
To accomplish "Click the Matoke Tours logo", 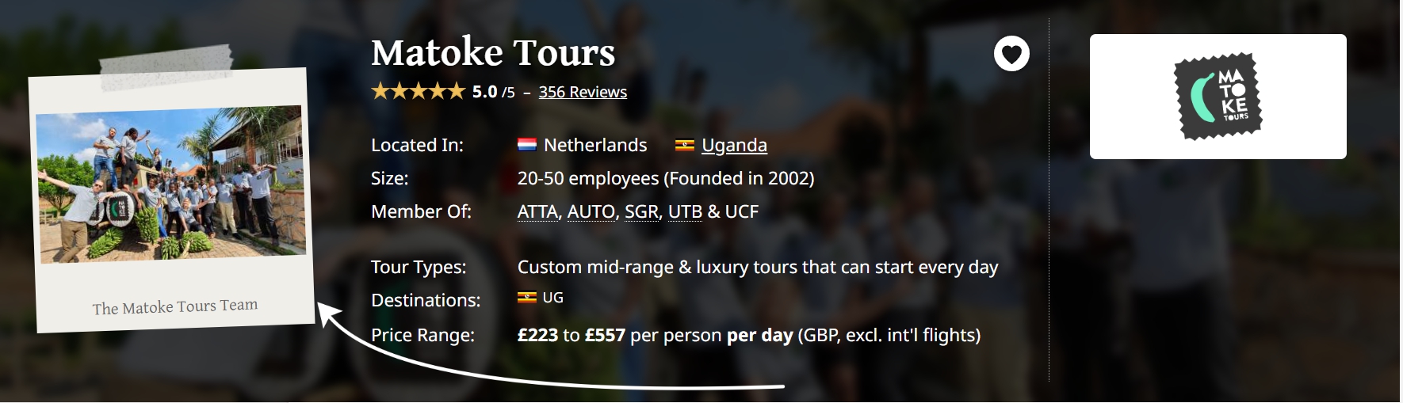I will (1218, 97).
